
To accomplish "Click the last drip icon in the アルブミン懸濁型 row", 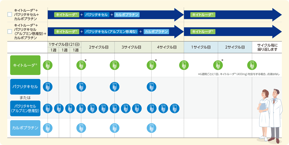I will tap(174, 108).
